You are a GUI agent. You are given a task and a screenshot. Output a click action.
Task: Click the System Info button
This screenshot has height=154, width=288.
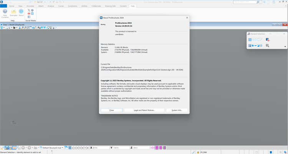pos(177,110)
